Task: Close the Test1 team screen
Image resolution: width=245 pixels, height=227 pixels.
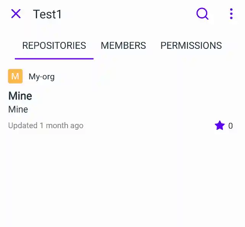Action: point(16,14)
